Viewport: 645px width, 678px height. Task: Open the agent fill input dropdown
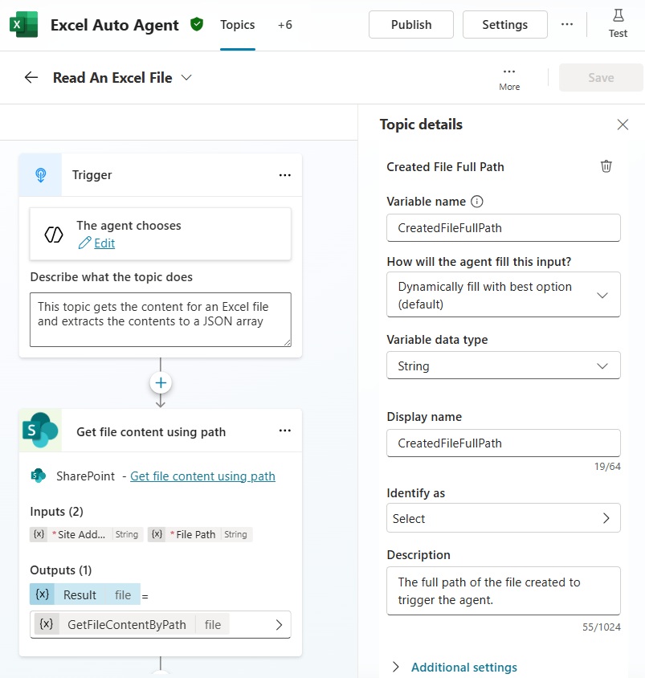coord(503,295)
